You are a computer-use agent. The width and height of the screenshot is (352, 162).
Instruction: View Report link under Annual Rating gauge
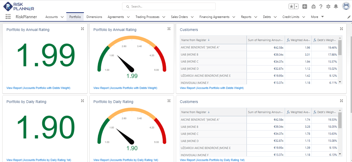[x=125, y=88]
